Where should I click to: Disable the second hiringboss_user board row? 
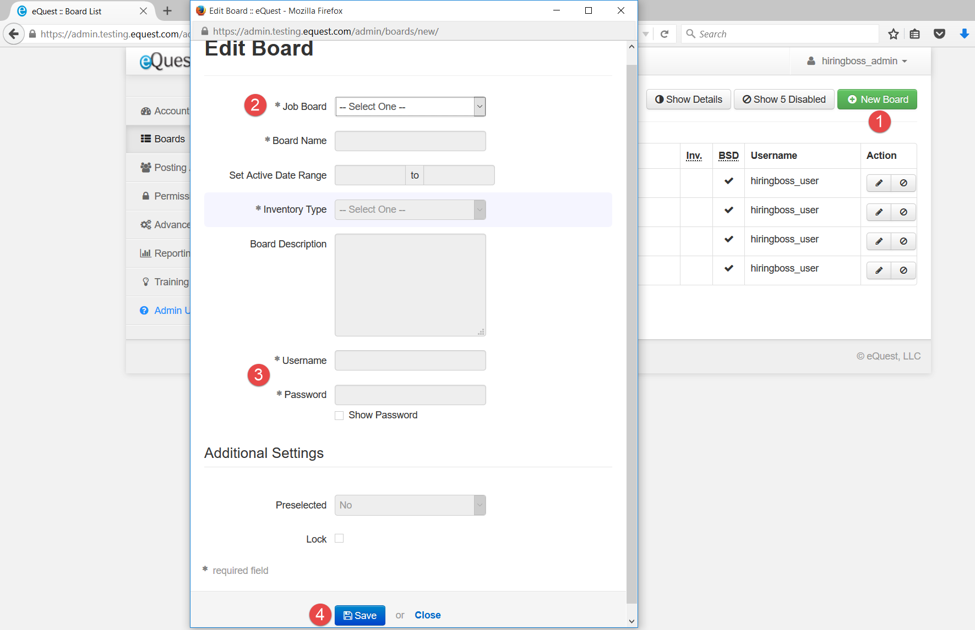coord(903,212)
